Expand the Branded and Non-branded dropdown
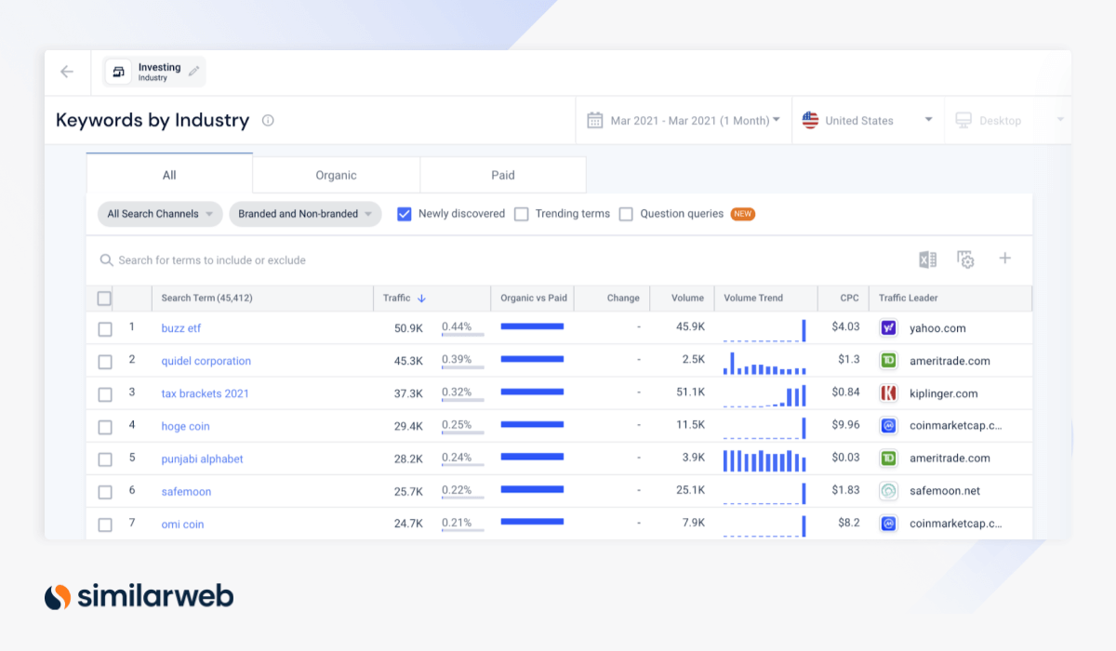This screenshot has height=651, width=1116. (x=305, y=213)
